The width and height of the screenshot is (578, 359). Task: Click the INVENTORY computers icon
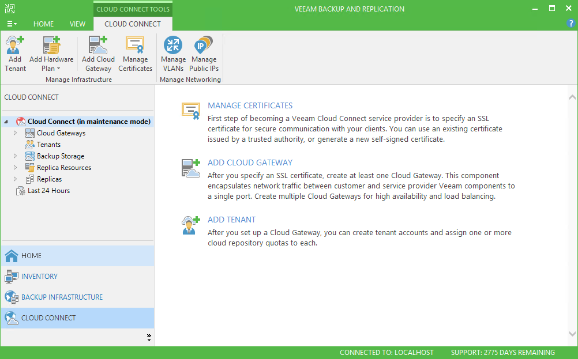tap(12, 277)
